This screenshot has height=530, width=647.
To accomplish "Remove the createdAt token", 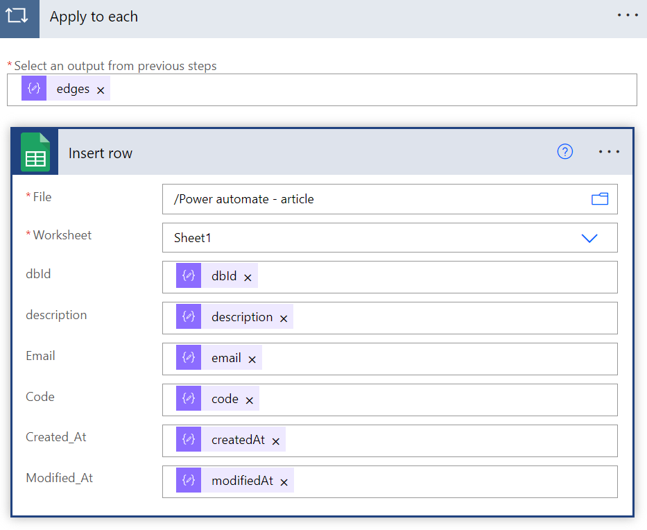I will 275,440.
